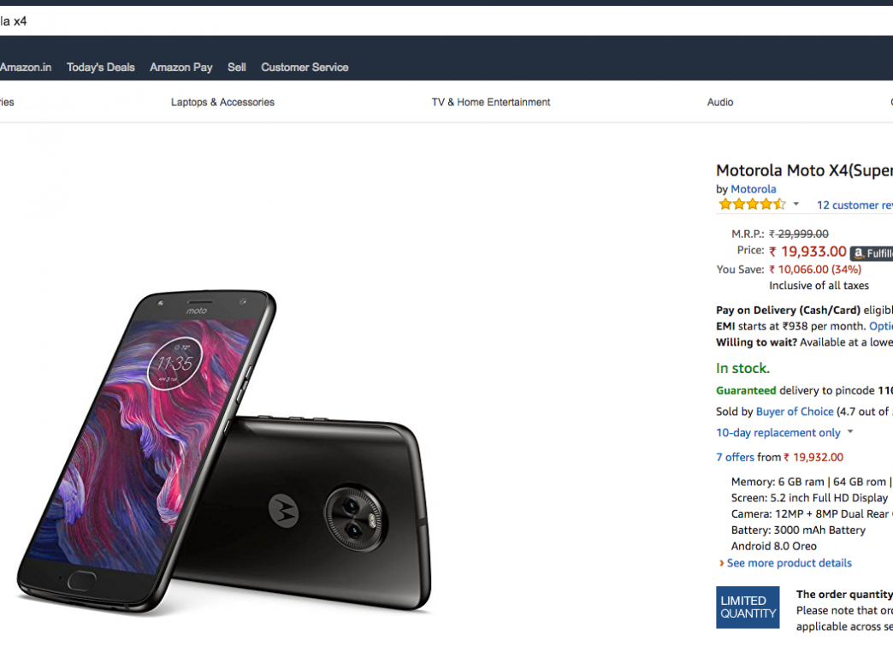Open the Audio category tab

coord(720,103)
